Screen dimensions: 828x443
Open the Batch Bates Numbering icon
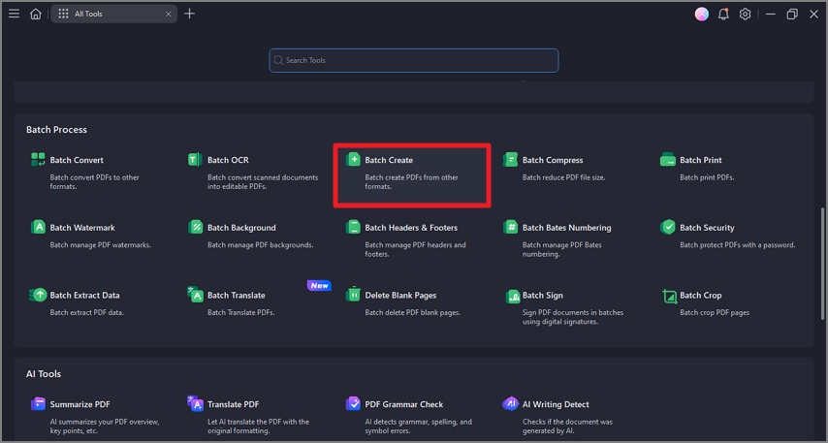coord(510,227)
